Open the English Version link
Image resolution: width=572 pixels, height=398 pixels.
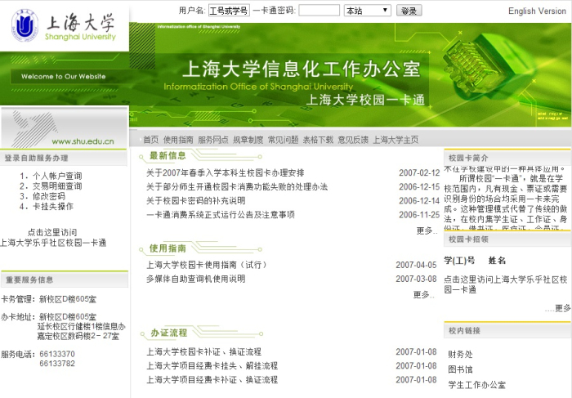pyautogui.click(x=537, y=11)
